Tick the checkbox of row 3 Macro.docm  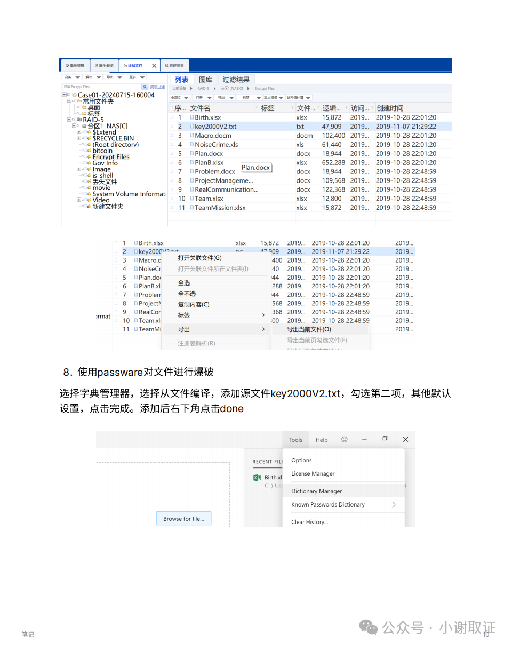(x=171, y=136)
